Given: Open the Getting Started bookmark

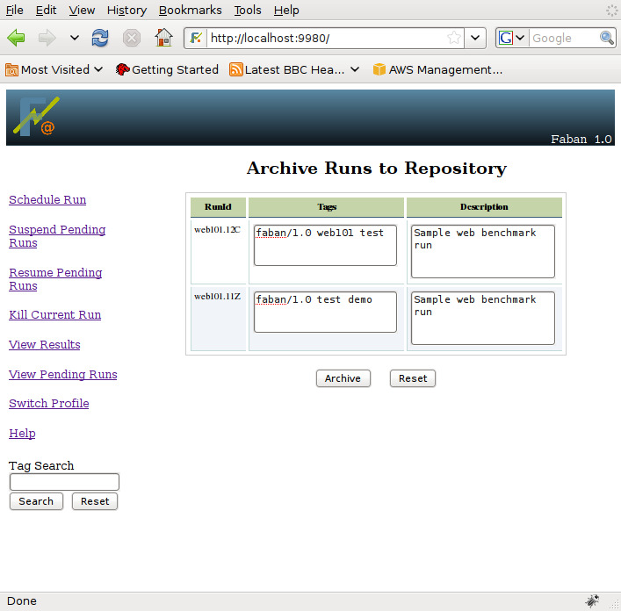Looking at the screenshot, I should click(x=167, y=69).
